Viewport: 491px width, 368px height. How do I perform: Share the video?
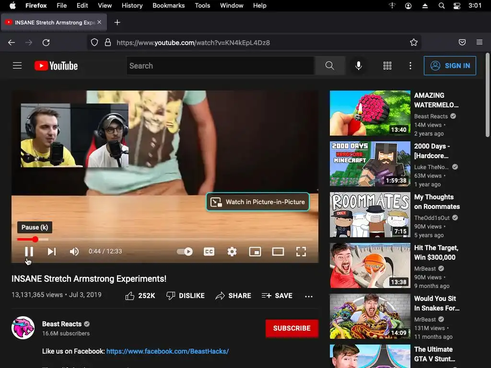point(234,296)
